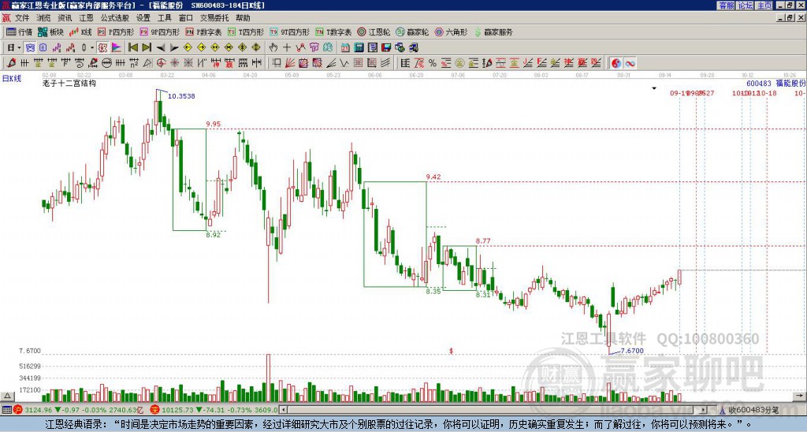This screenshot has height=432, width=807.
Task: Switch to K线 chart view
Action: (80, 32)
